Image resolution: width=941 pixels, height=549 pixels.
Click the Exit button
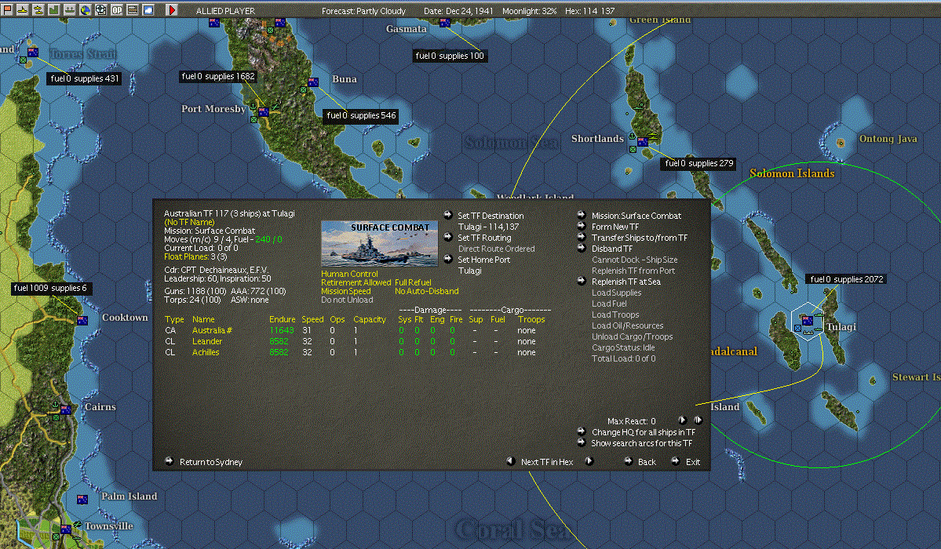692,462
